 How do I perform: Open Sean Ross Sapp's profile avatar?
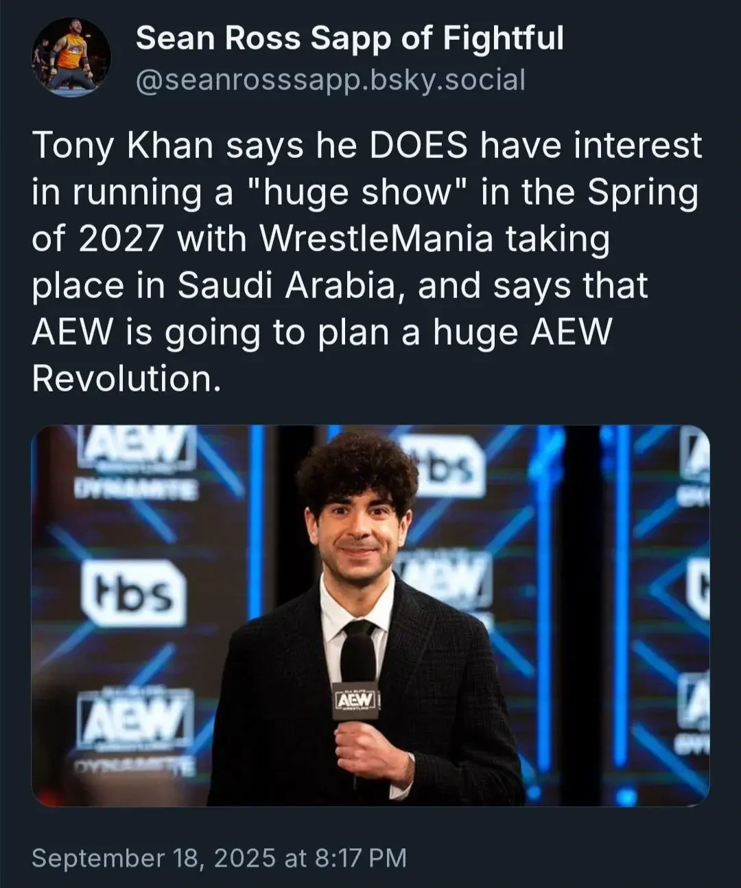click(x=71, y=58)
